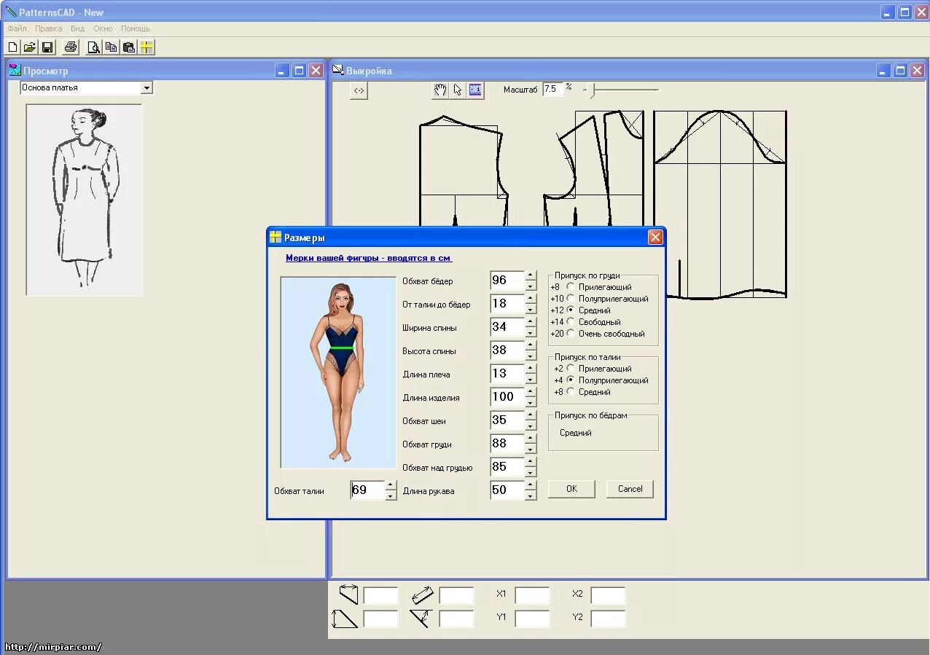Click the perpendicular distance measurement icon
The width and height of the screenshot is (930, 655).
421,619
